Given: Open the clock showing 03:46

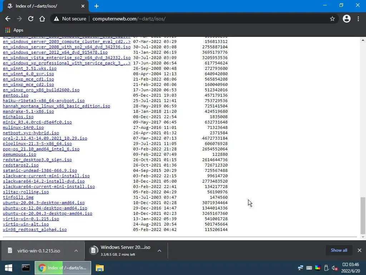Looking at the screenshot, I should [x=351, y=268].
